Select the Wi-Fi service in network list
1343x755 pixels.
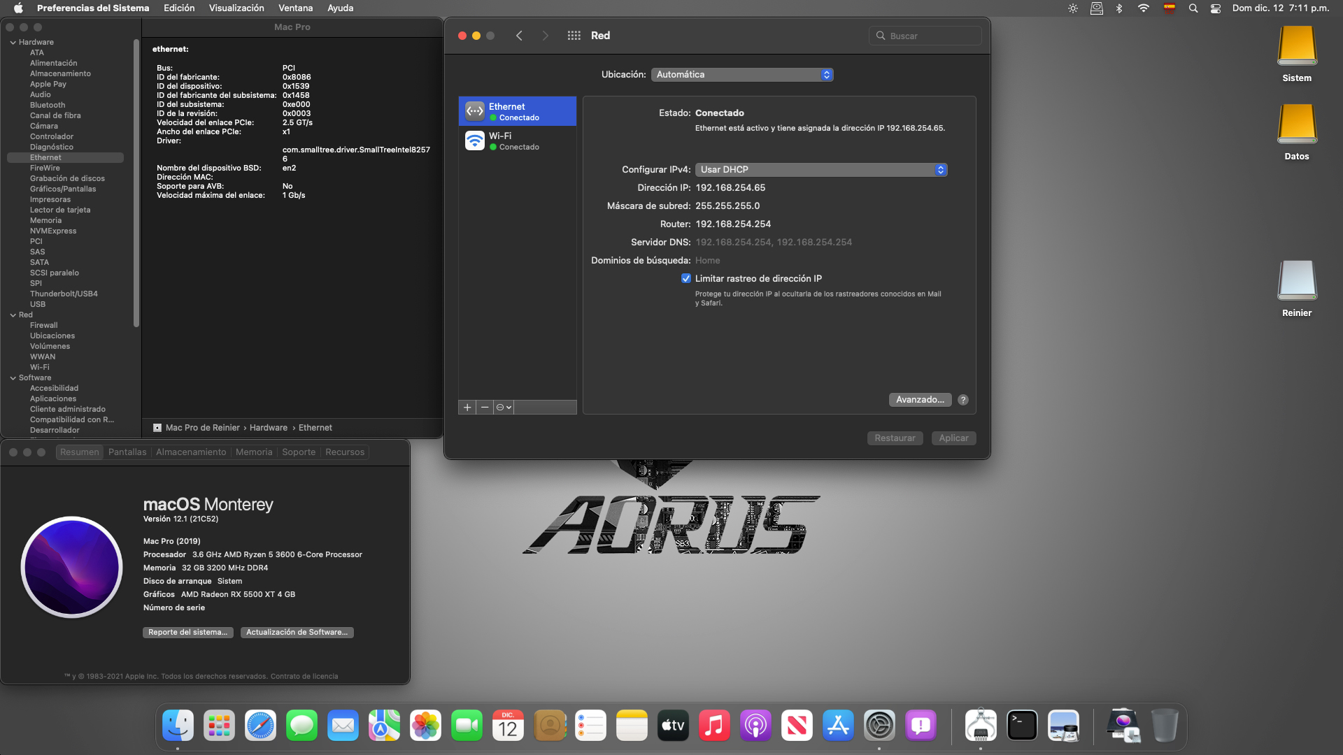[517, 141]
